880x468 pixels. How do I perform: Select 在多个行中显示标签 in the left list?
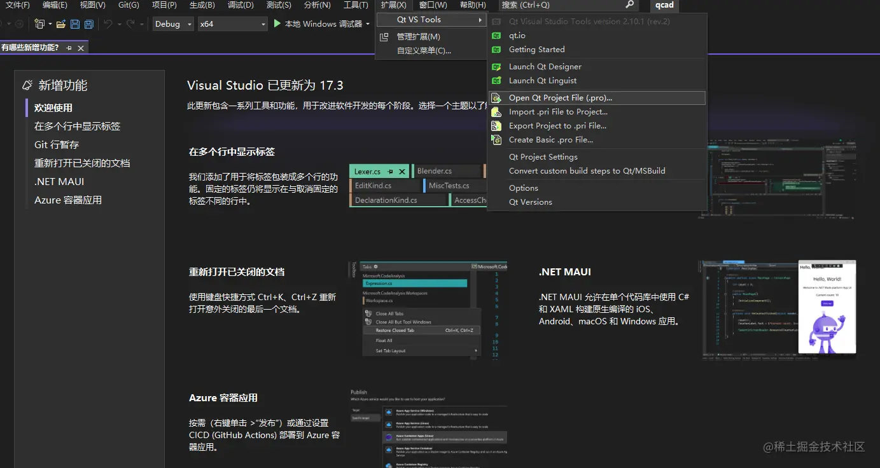click(x=77, y=127)
